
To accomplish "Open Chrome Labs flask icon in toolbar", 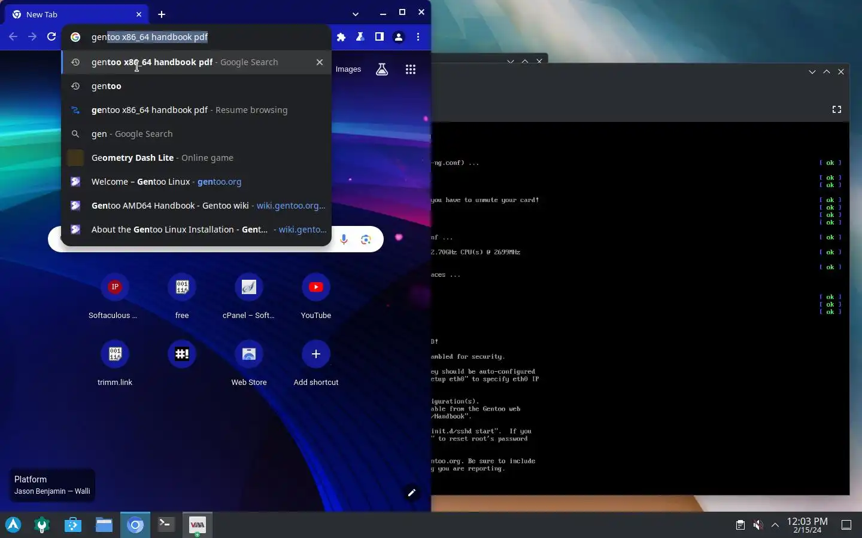I will 360,37.
